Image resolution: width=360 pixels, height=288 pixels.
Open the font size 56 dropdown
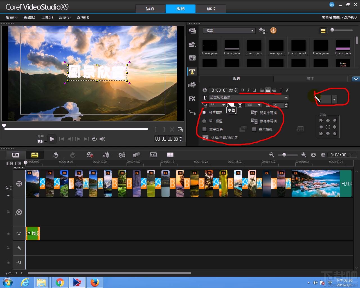coord(224,105)
